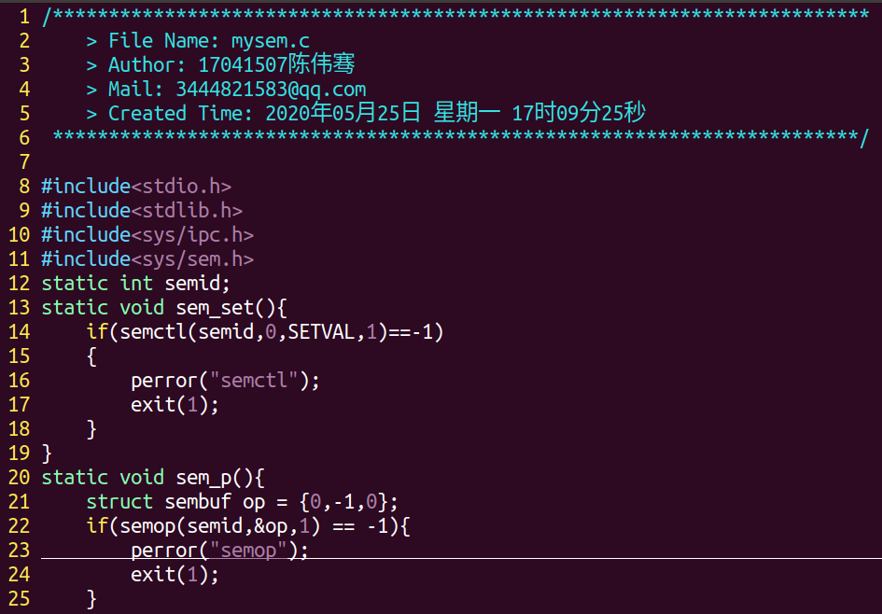The height and width of the screenshot is (614, 882).
Task: Click the sys/ipc.h include header
Action: click(192, 235)
